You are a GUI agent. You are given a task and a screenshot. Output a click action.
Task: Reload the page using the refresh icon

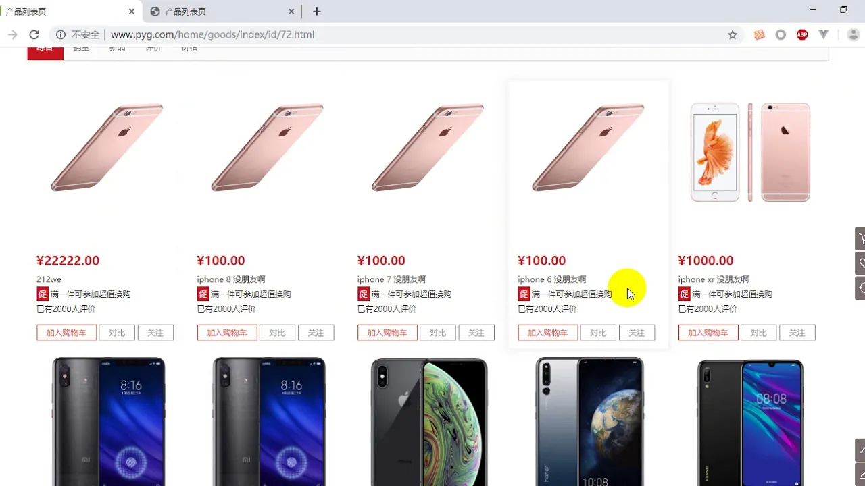pyautogui.click(x=34, y=34)
